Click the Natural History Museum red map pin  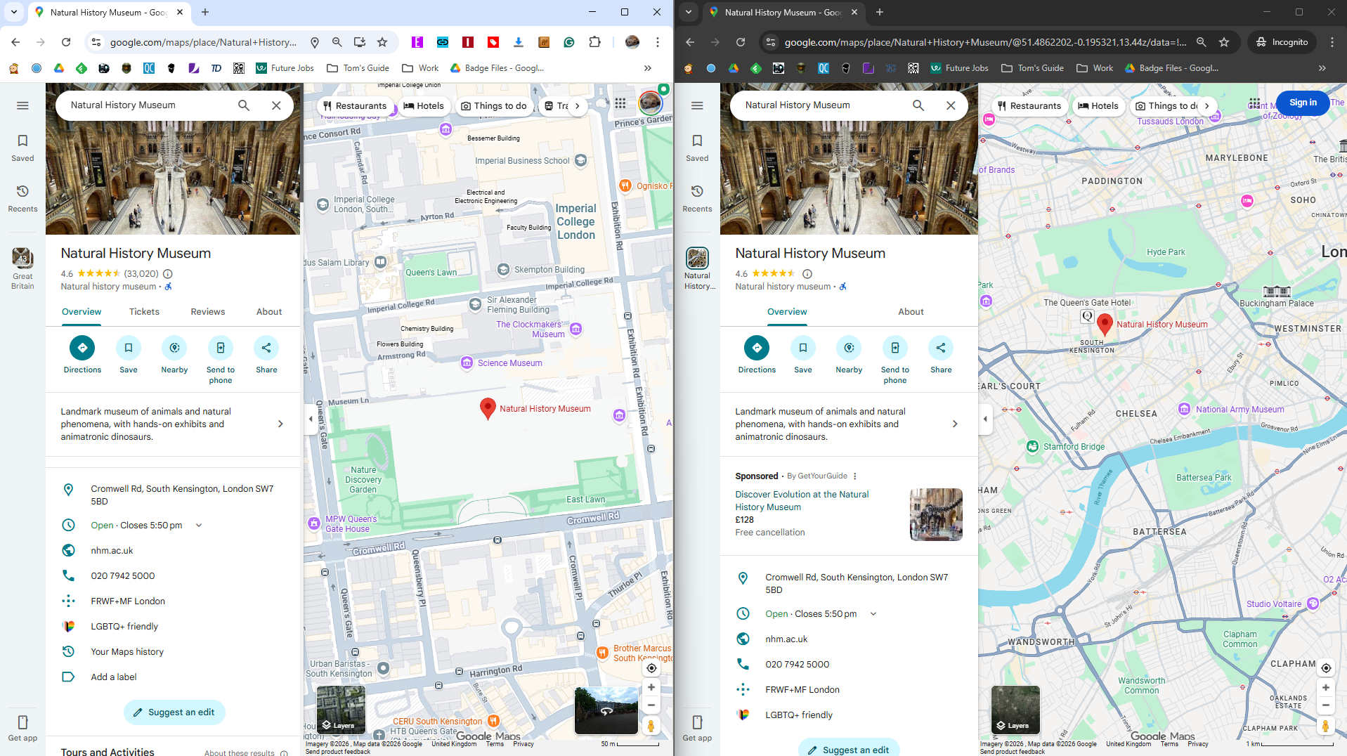[488, 408]
